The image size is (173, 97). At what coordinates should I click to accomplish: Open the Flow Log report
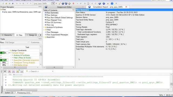tap(50, 25)
